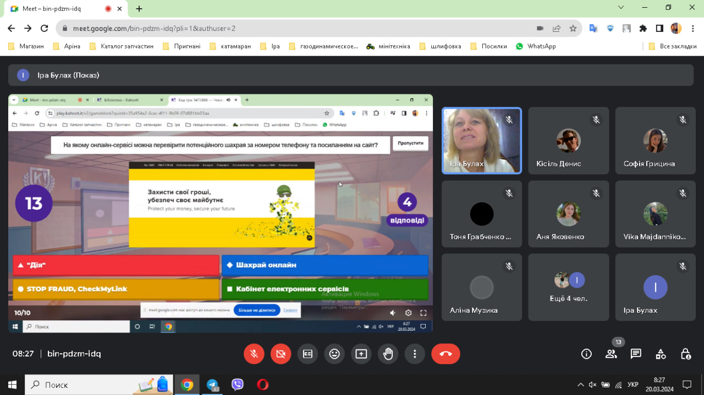Click the Kahoot volume icon in shared screen
This screenshot has height=395, width=704.
[x=393, y=313]
